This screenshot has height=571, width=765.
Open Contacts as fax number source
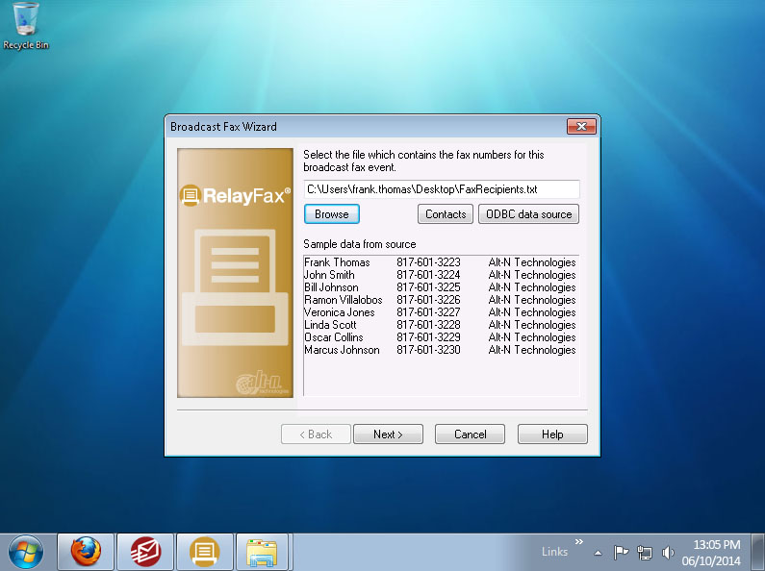(446, 214)
